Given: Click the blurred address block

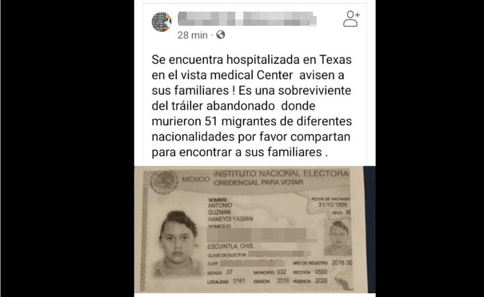Looking at the screenshot, I should click(x=262, y=235).
